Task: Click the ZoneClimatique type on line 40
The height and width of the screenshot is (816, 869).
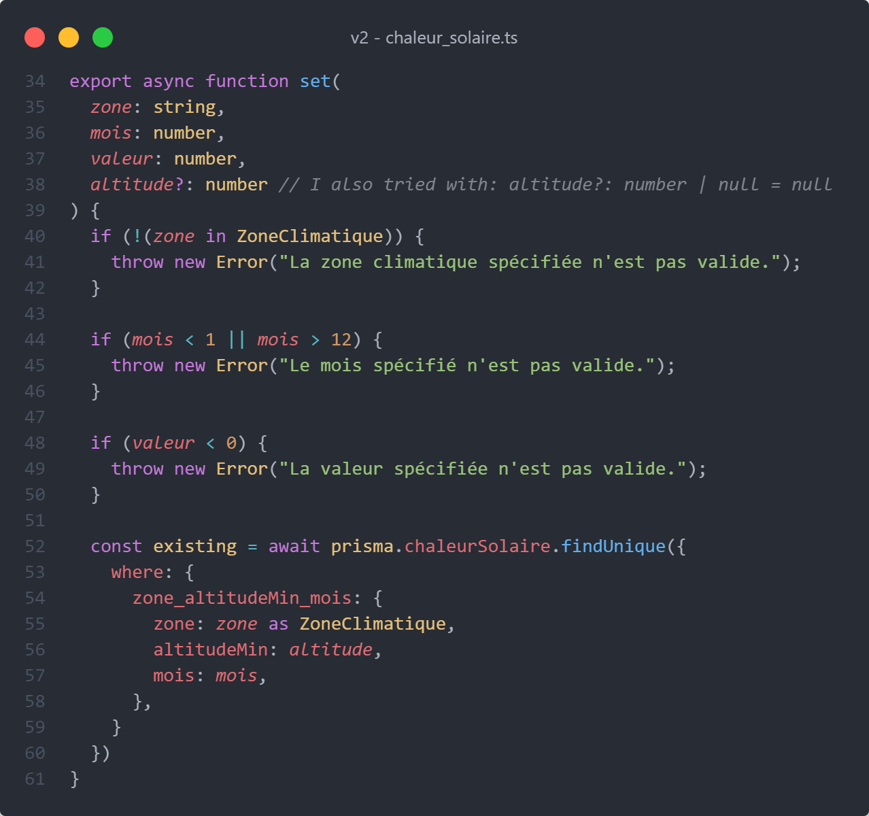Action: (x=310, y=236)
